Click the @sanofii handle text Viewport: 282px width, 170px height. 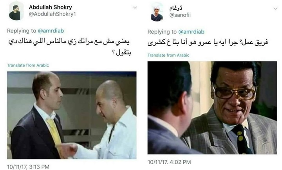pos(180,15)
